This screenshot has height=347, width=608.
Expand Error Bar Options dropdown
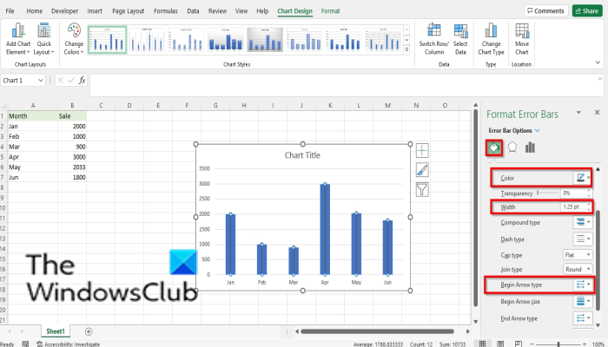[538, 130]
